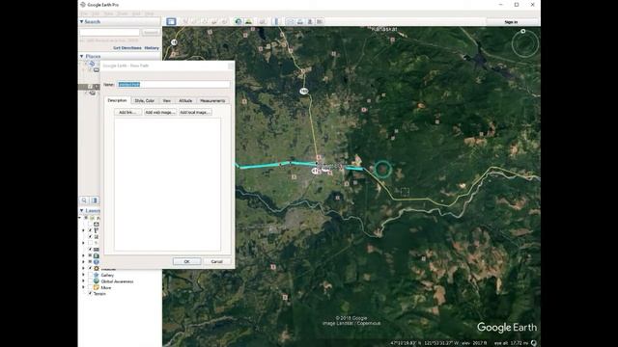Click route marker 169 on the map
The image size is (618, 347).
tap(303, 92)
